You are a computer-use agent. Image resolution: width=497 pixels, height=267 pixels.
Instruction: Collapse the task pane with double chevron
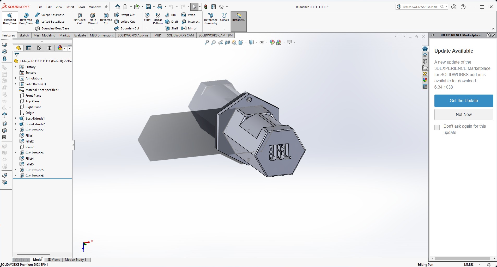(x=433, y=35)
